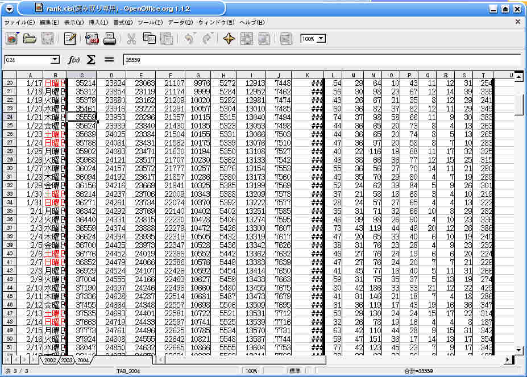Click the Copy icon
Image resolution: width=527 pixels, height=377 pixels.
[x=149, y=39]
